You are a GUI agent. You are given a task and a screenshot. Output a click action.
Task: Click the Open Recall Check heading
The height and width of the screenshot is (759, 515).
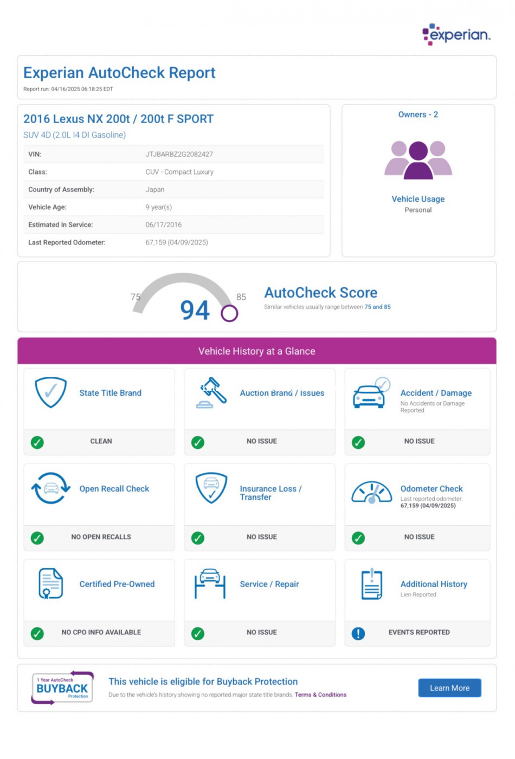pyautogui.click(x=114, y=488)
